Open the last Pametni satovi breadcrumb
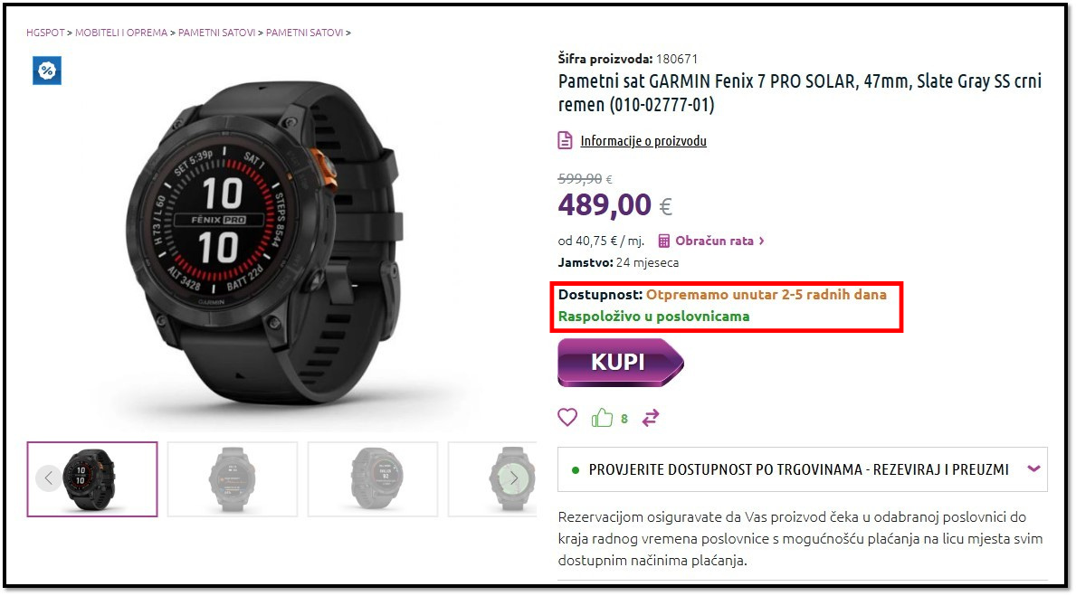 (x=305, y=33)
